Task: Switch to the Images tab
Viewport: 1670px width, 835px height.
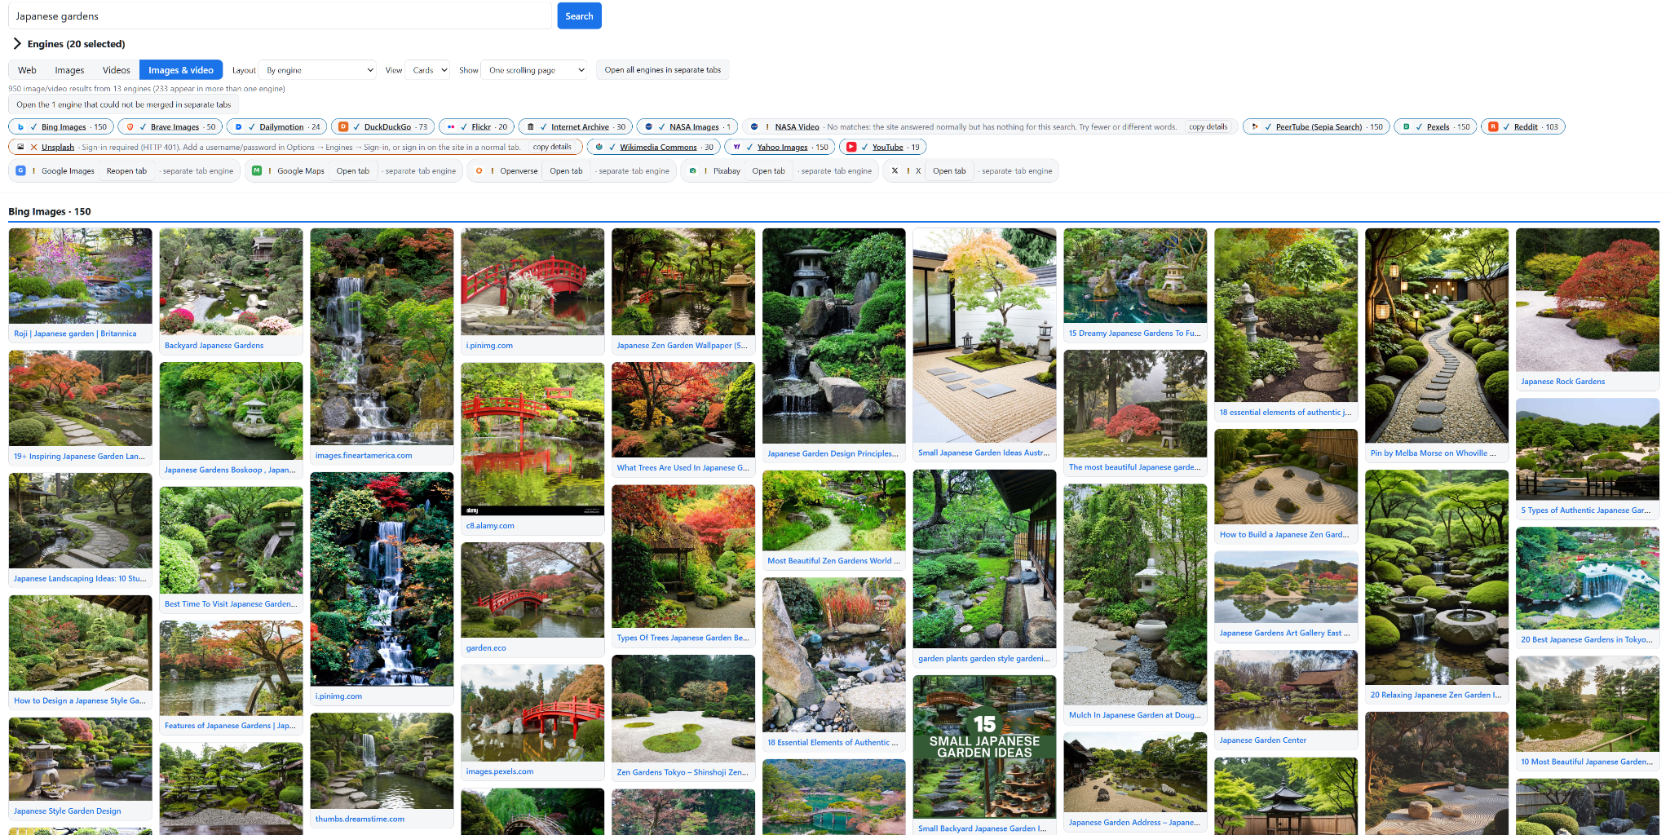Action: pos(69,70)
